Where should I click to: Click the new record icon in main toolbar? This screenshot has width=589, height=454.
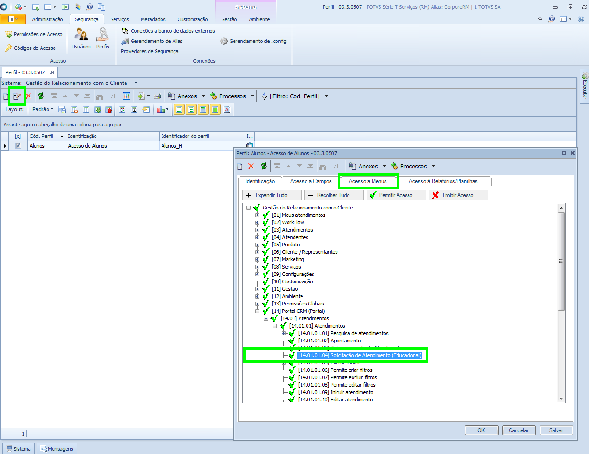point(6,96)
